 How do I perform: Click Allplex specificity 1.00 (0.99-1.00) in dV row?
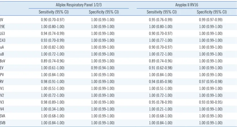pos(103,20)
